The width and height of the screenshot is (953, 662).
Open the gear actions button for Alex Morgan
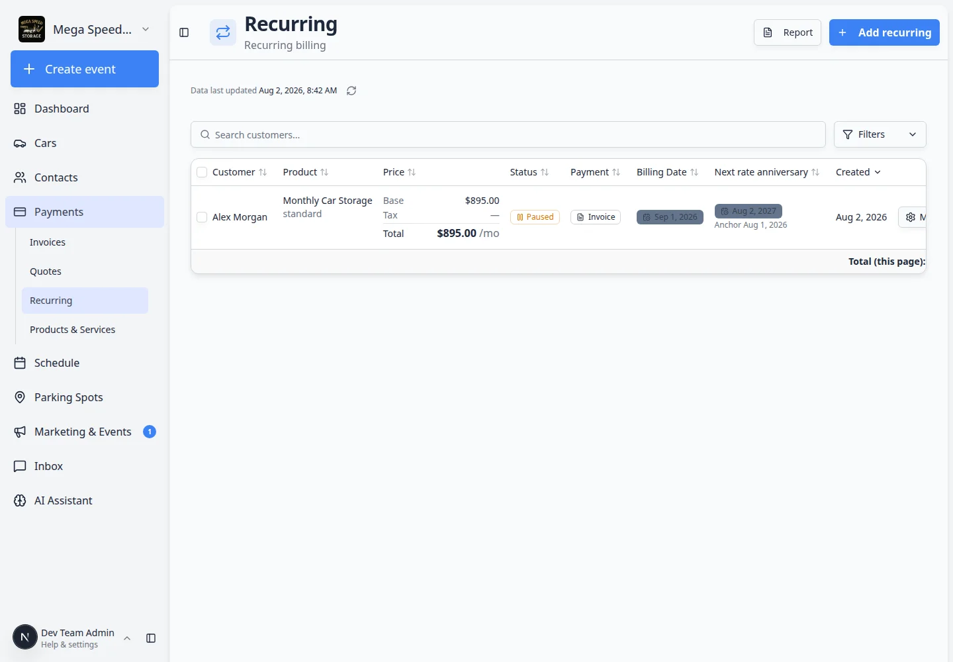(911, 217)
